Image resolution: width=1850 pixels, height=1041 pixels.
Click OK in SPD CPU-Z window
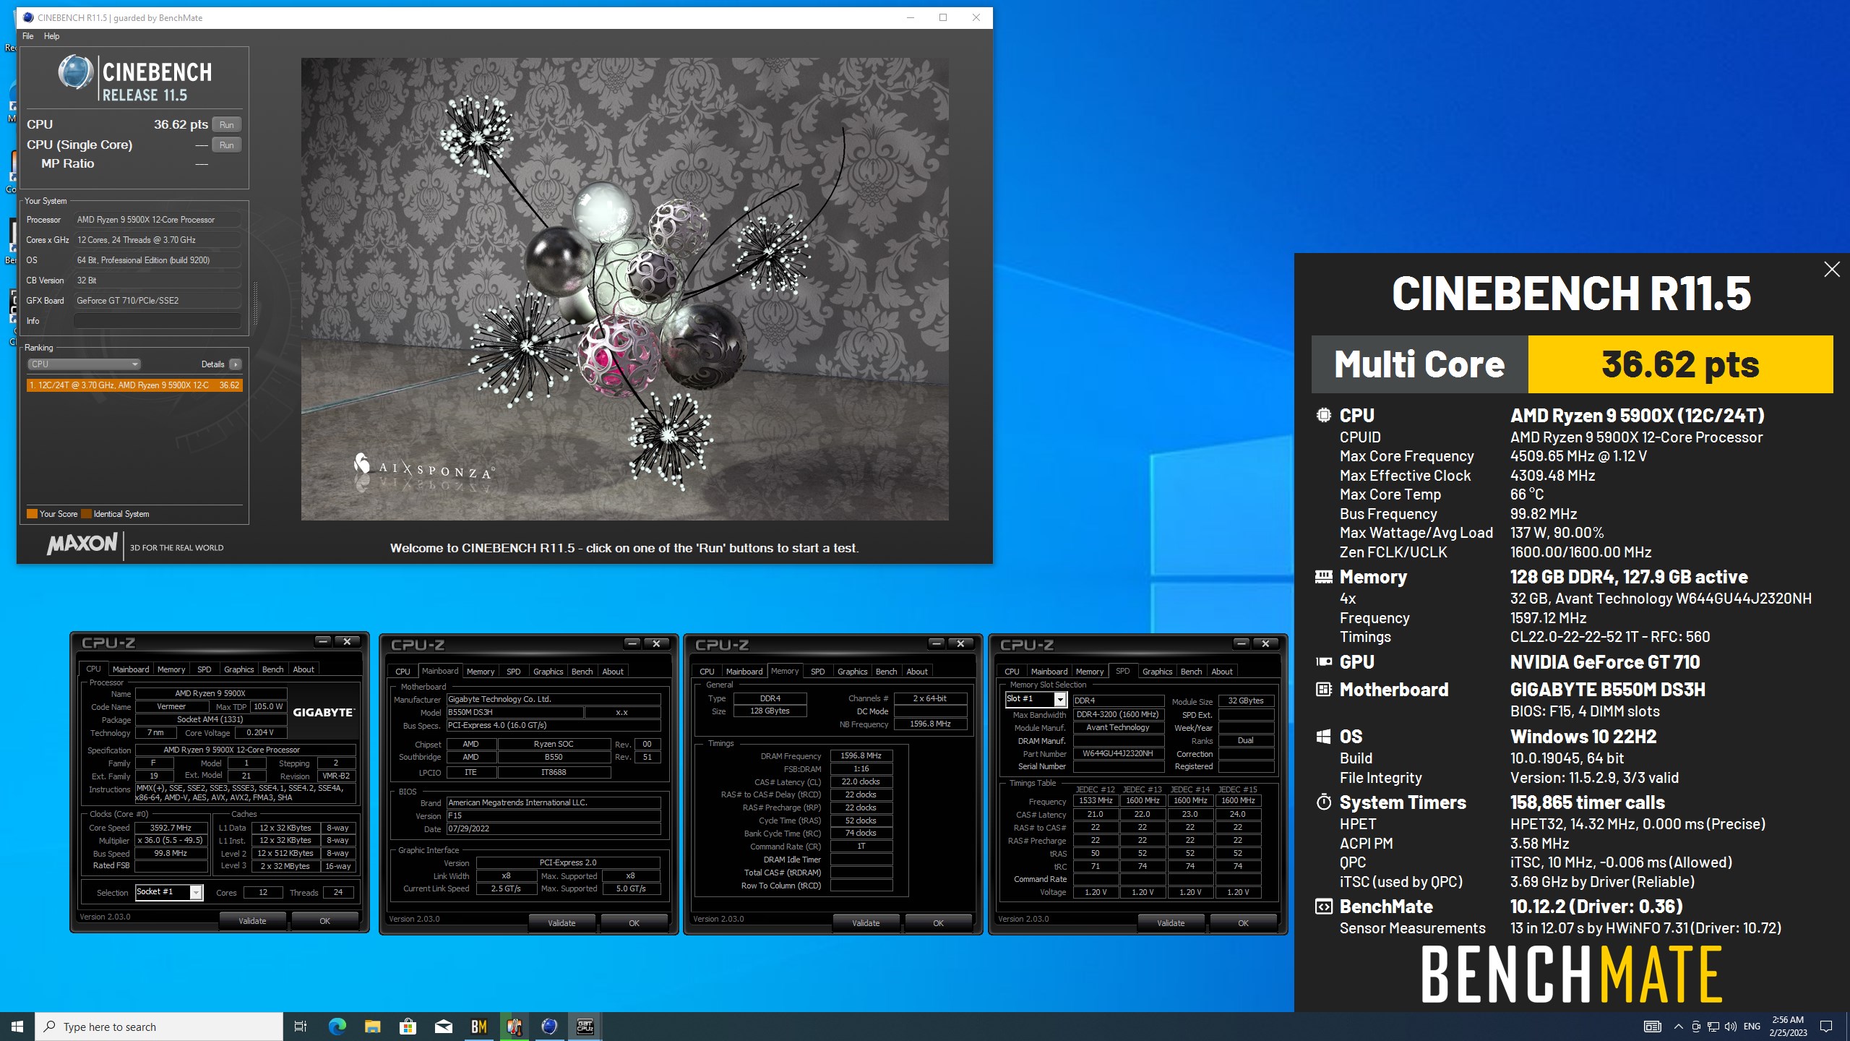tap(1243, 923)
